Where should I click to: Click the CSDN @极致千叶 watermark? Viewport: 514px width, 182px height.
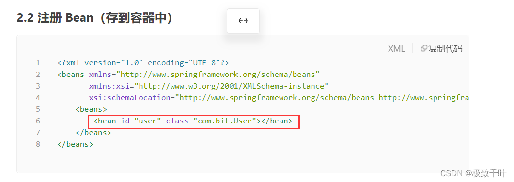pos(474,173)
